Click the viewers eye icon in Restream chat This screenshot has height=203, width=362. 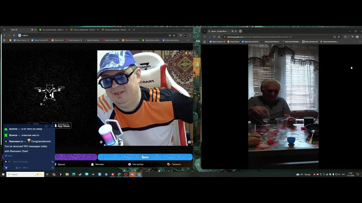coord(24,168)
